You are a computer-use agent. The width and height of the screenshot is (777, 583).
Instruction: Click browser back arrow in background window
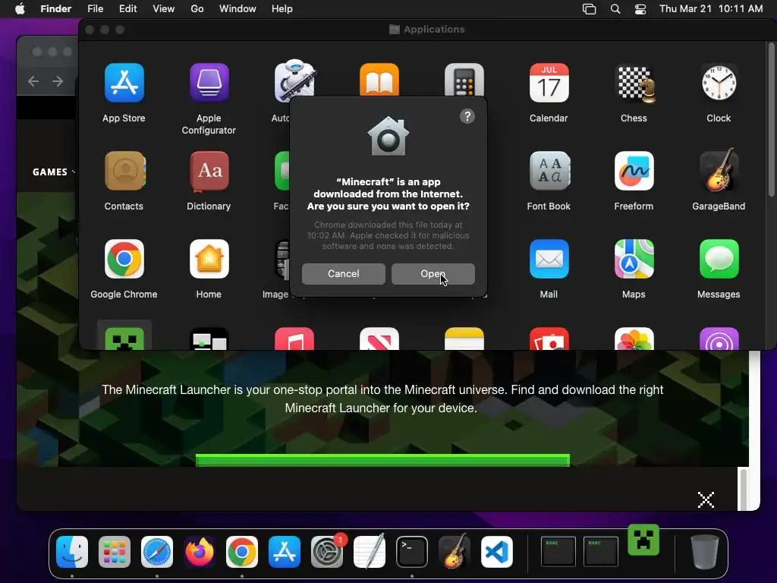click(33, 81)
